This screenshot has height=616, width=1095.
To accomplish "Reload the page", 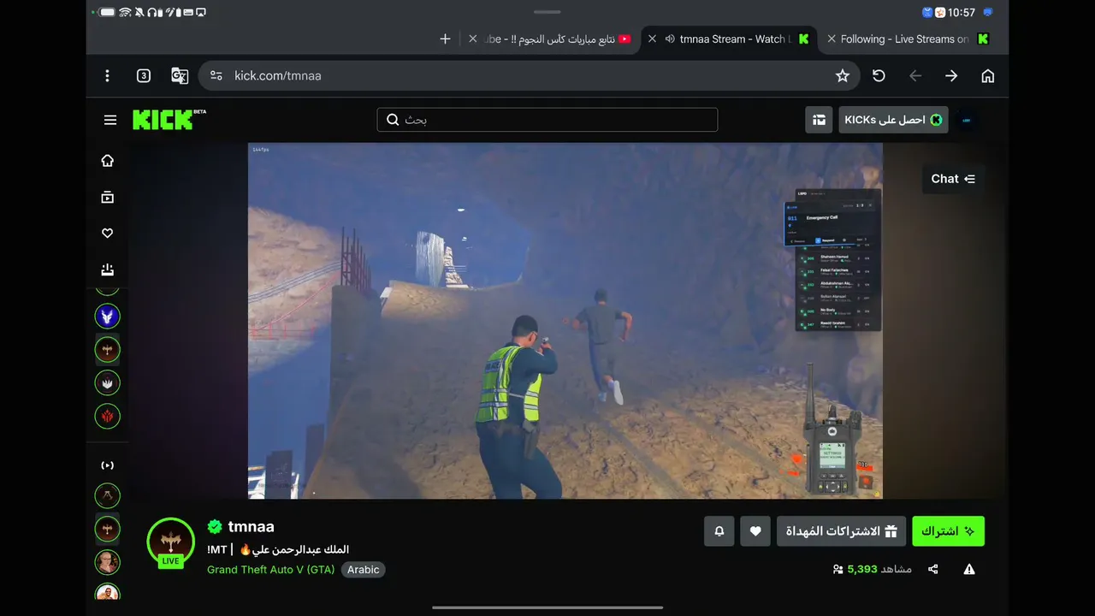I will pos(879,76).
